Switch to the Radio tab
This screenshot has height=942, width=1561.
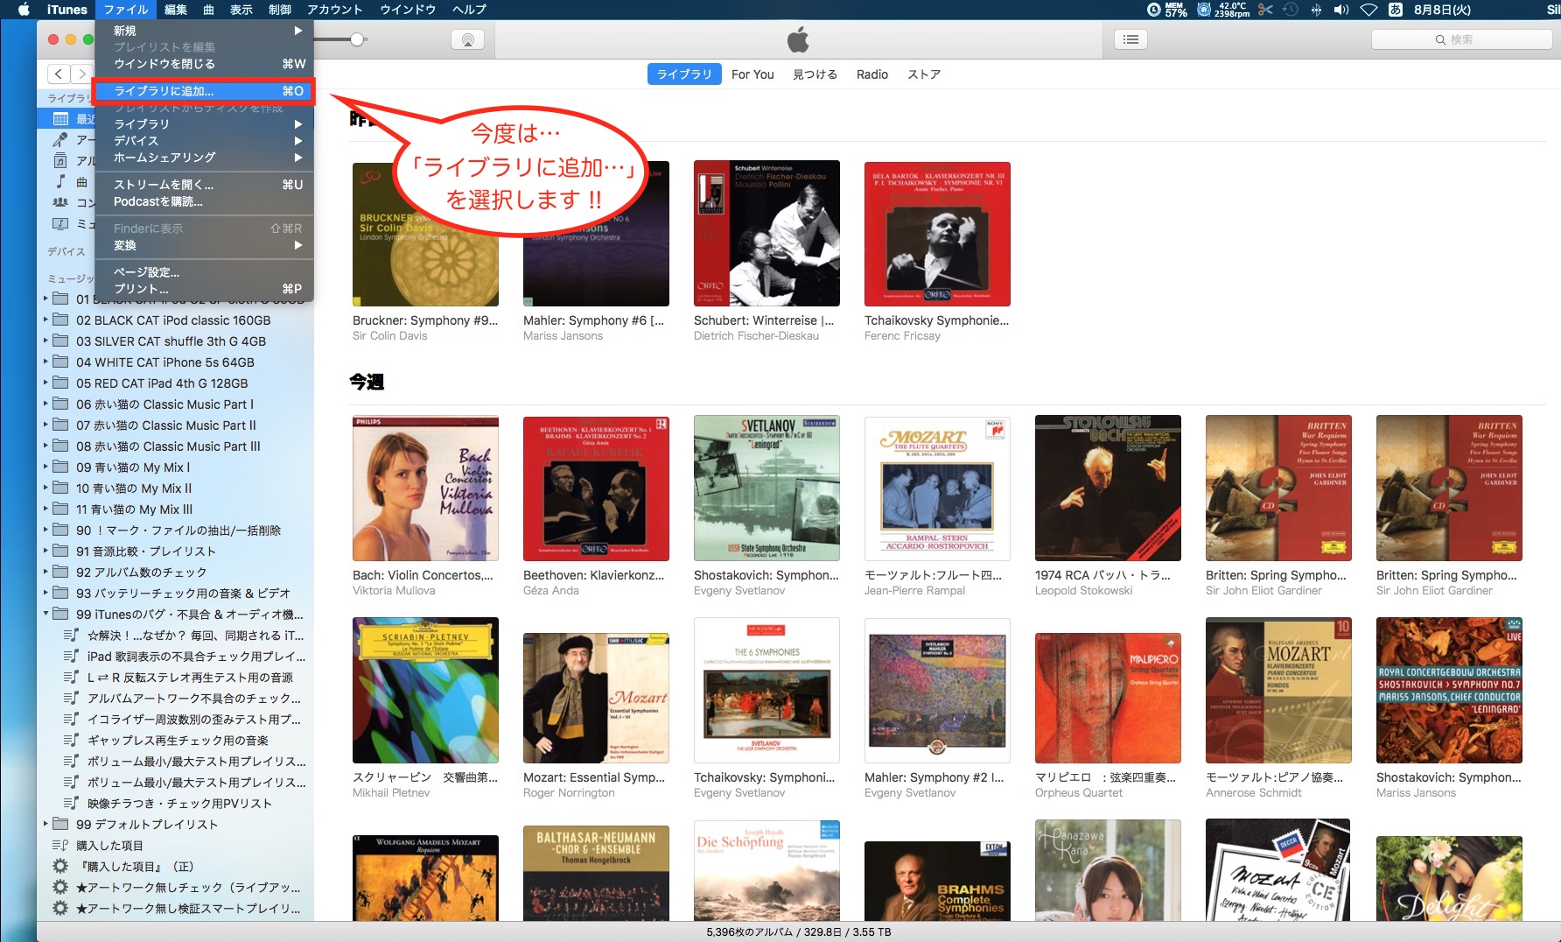(872, 74)
